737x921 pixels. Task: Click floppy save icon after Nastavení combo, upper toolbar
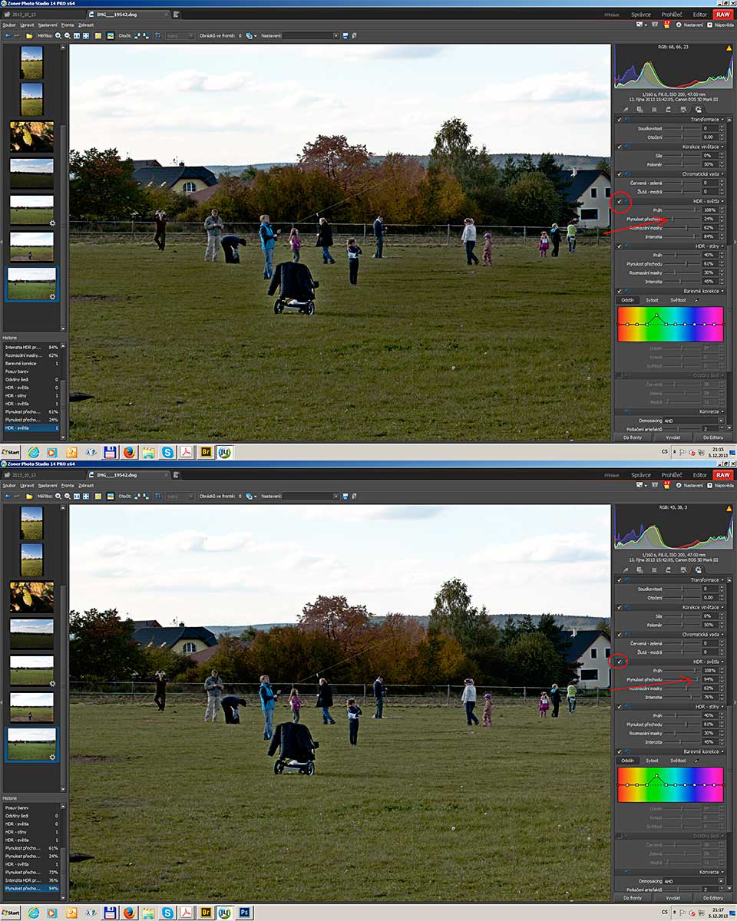tap(345, 35)
